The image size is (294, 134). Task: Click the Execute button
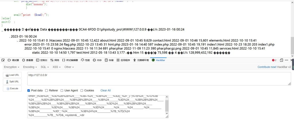[12, 88]
